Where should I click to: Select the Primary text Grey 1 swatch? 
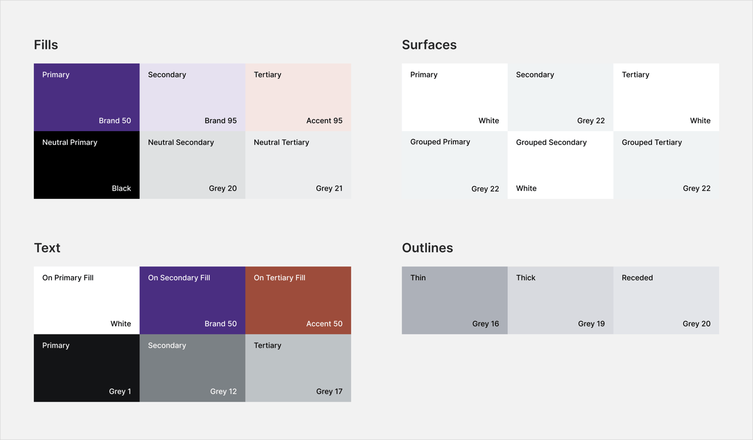click(87, 368)
